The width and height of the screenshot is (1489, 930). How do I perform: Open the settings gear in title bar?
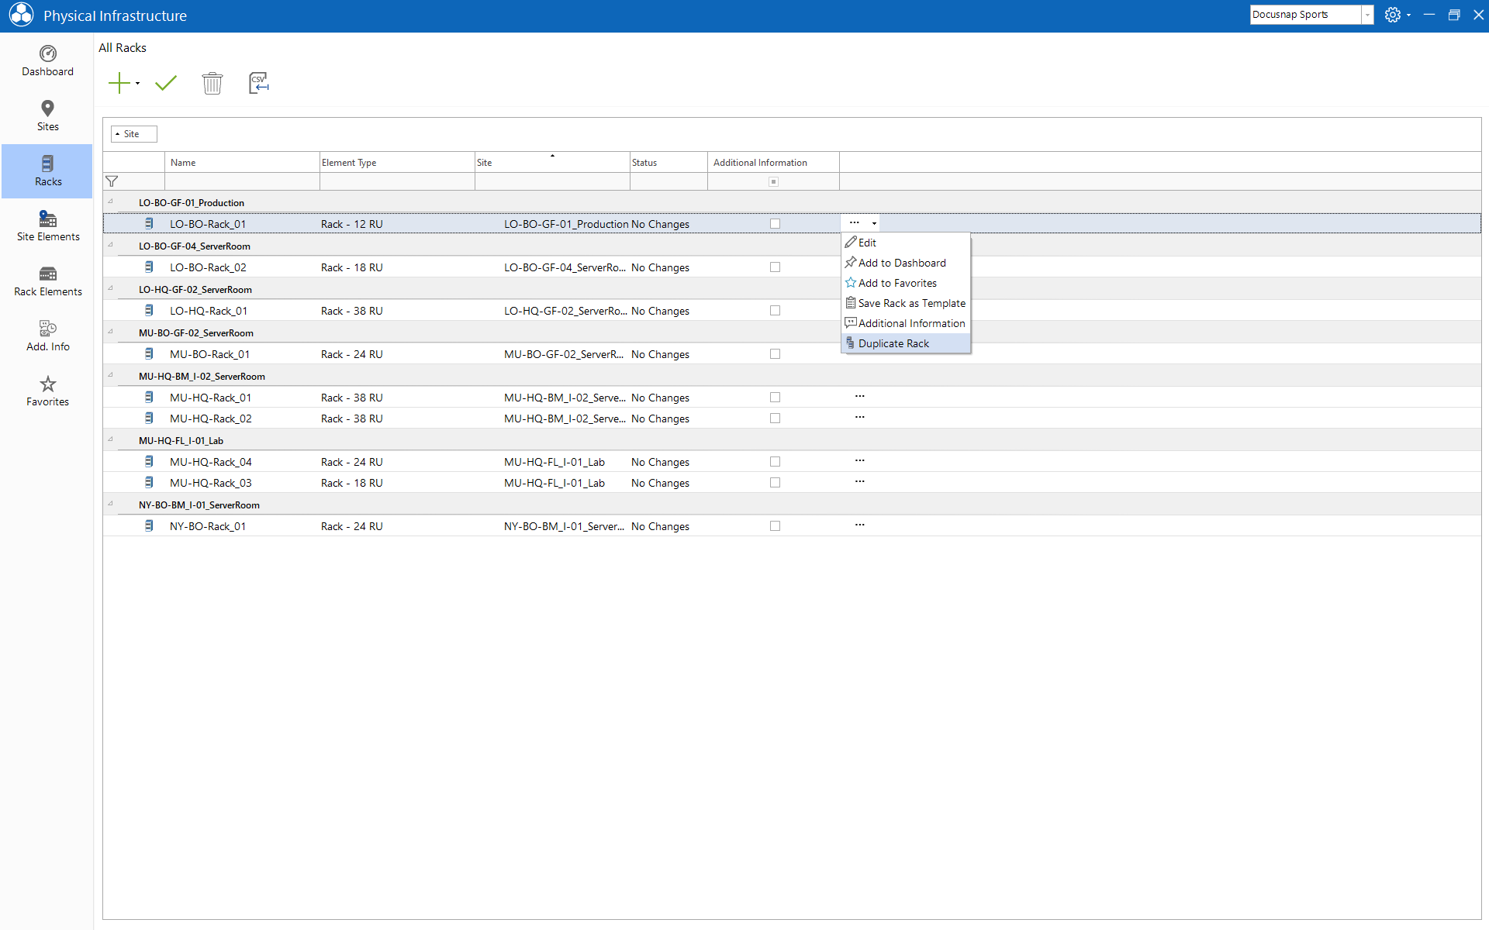[x=1393, y=15]
